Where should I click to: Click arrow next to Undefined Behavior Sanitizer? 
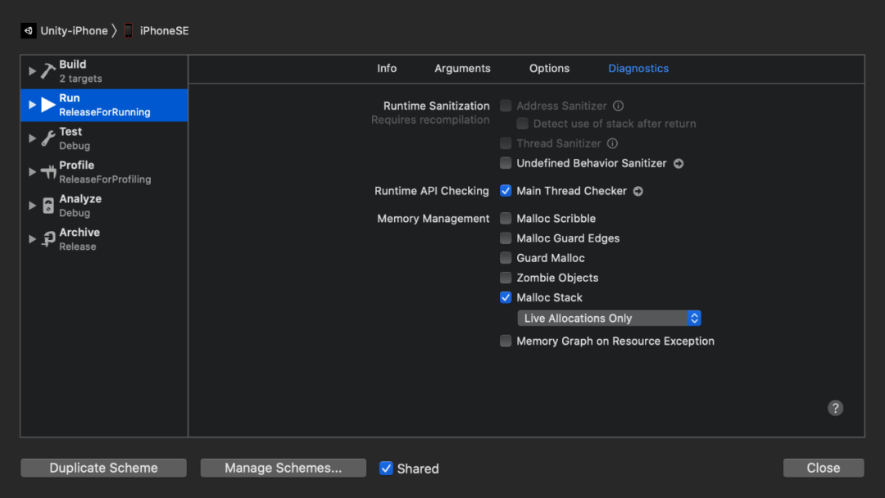[x=678, y=163]
